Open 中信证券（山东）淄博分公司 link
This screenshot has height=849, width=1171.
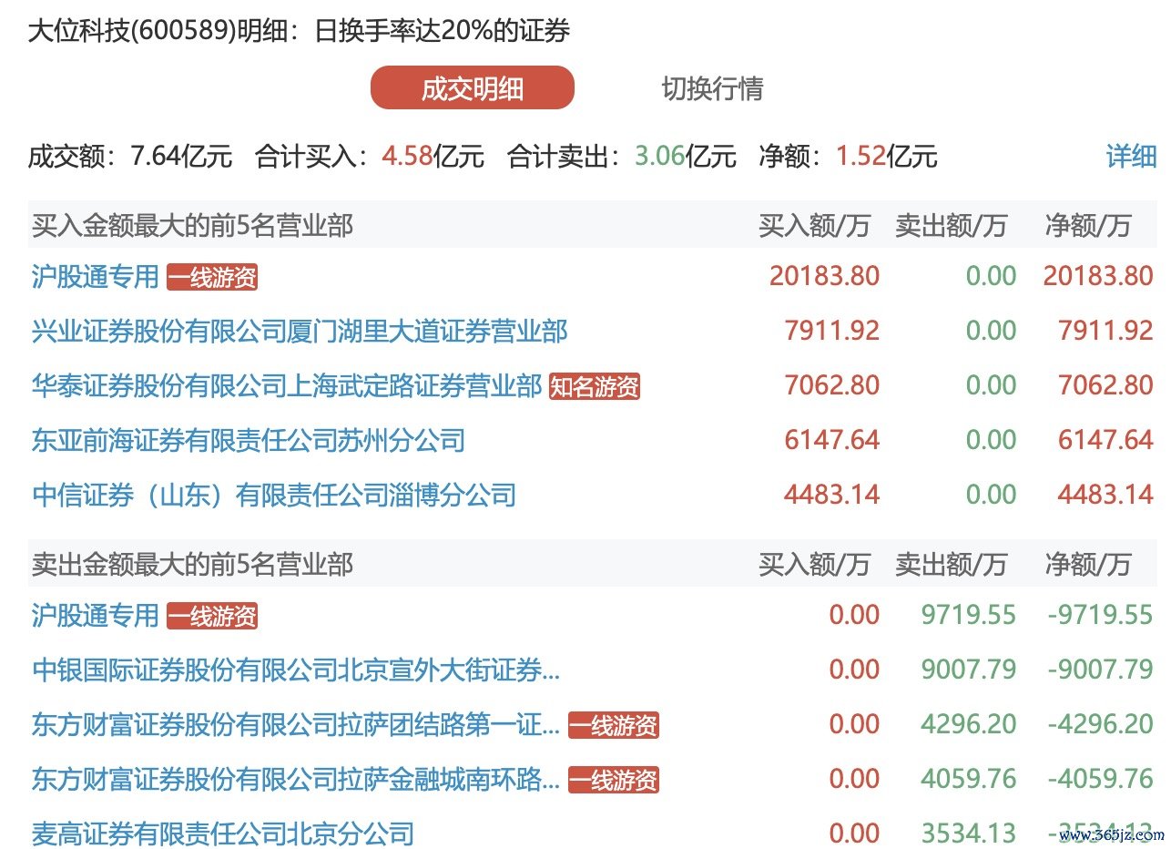click(x=274, y=496)
